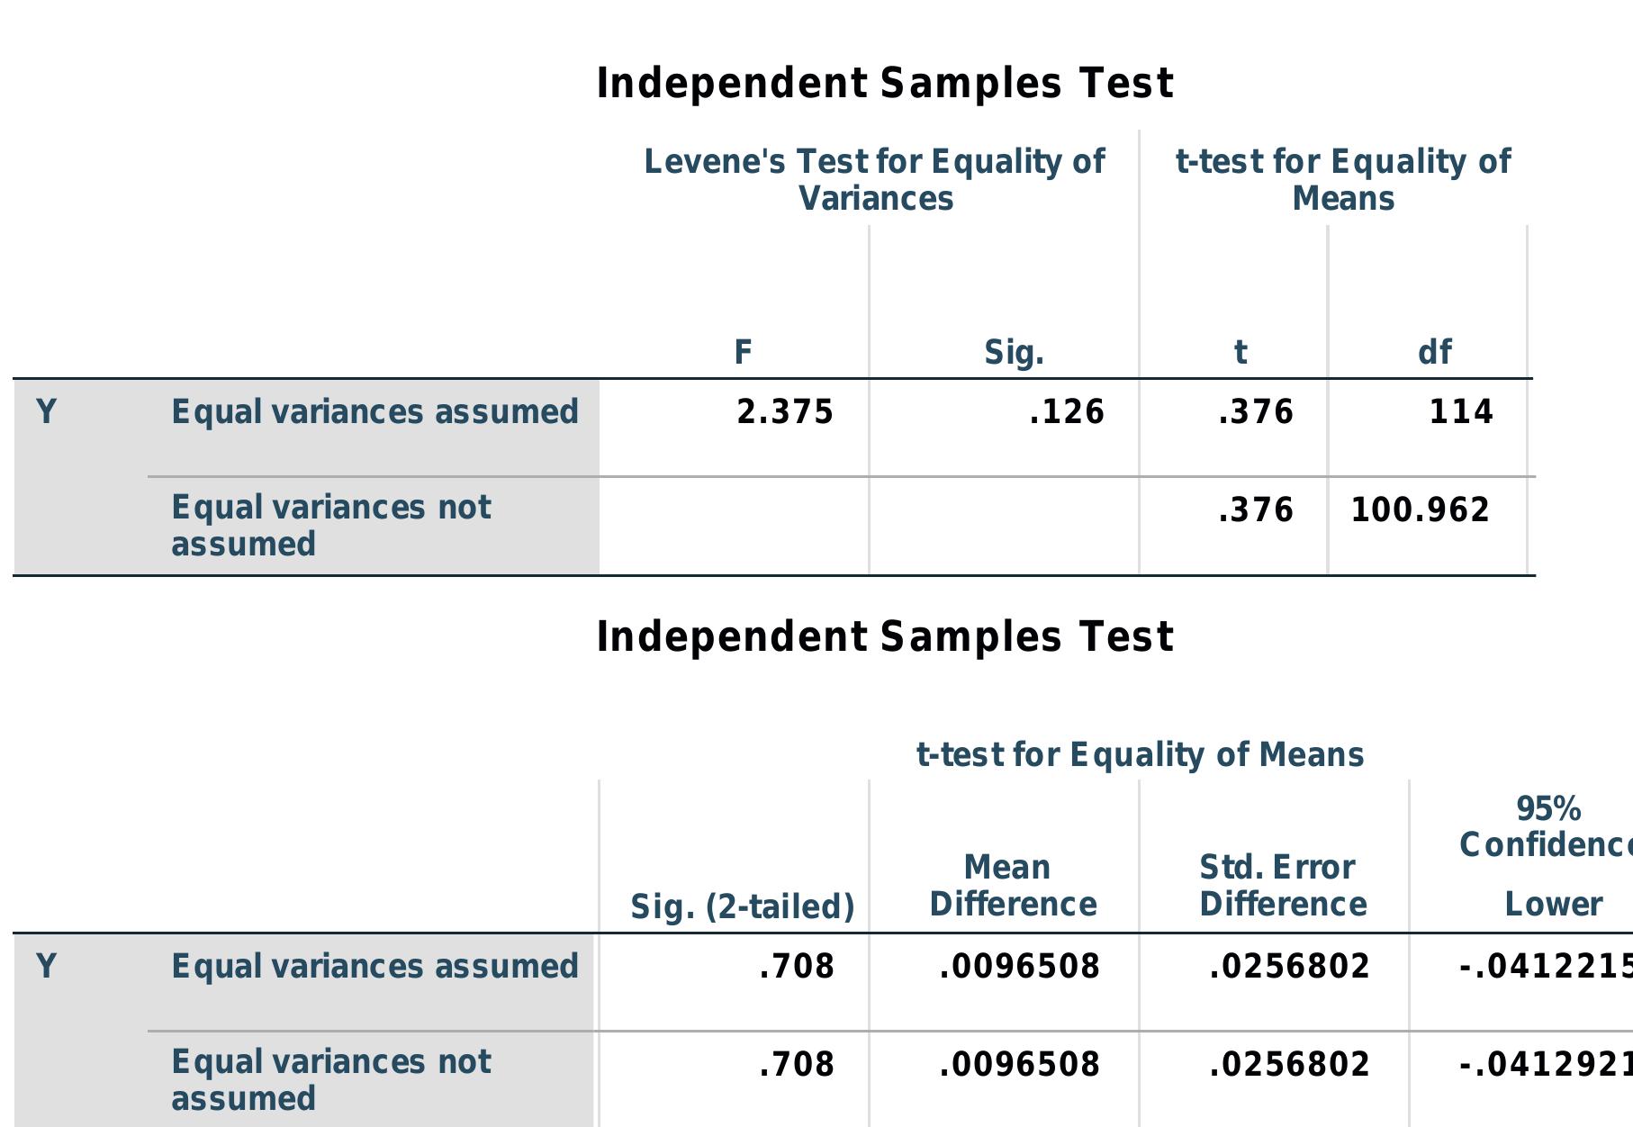Select the Levene's Sig. value .126

click(x=1066, y=412)
